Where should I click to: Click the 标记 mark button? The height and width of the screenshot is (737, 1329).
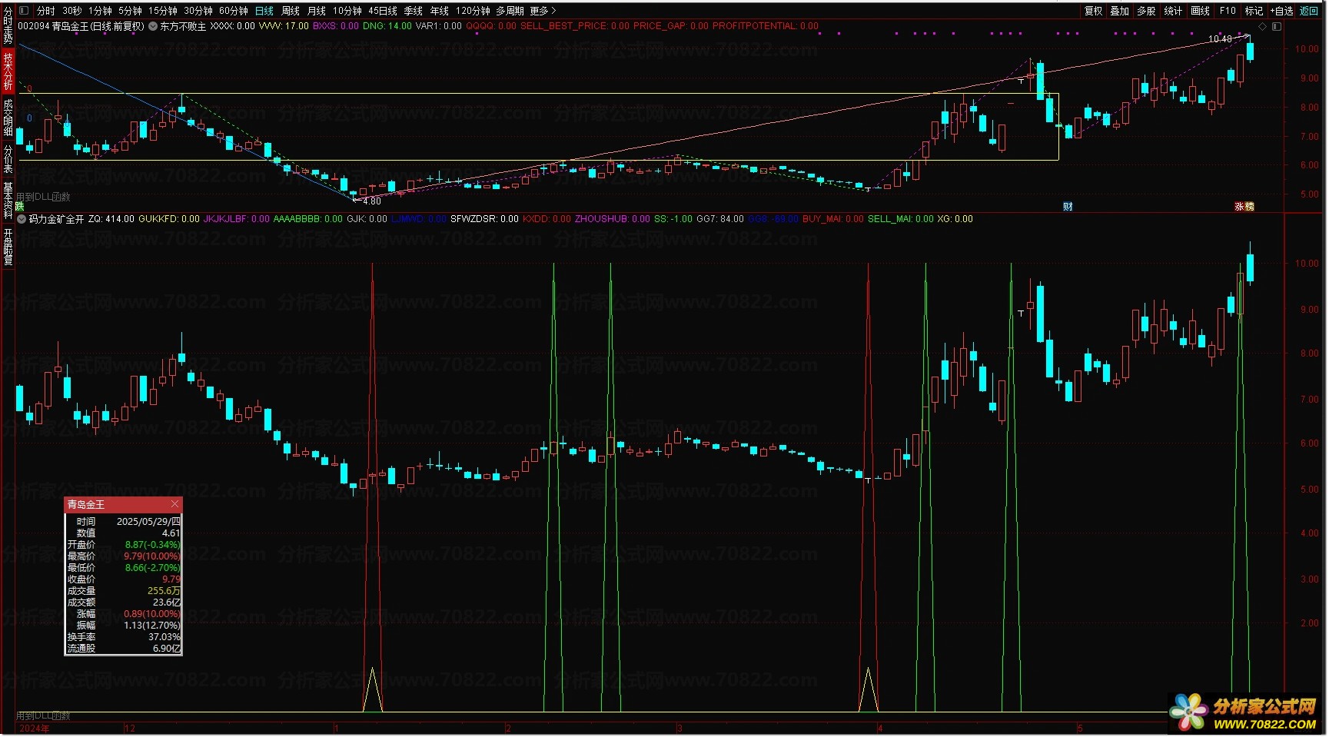(1254, 11)
